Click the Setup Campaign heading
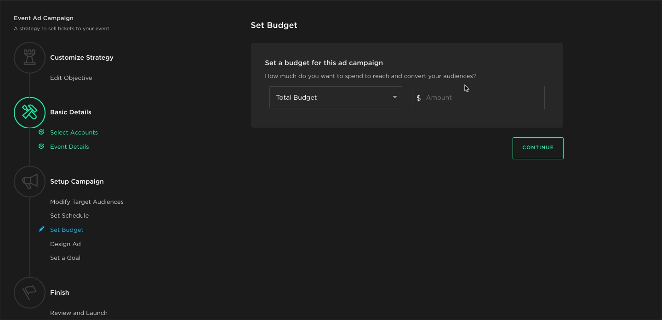 tap(77, 181)
